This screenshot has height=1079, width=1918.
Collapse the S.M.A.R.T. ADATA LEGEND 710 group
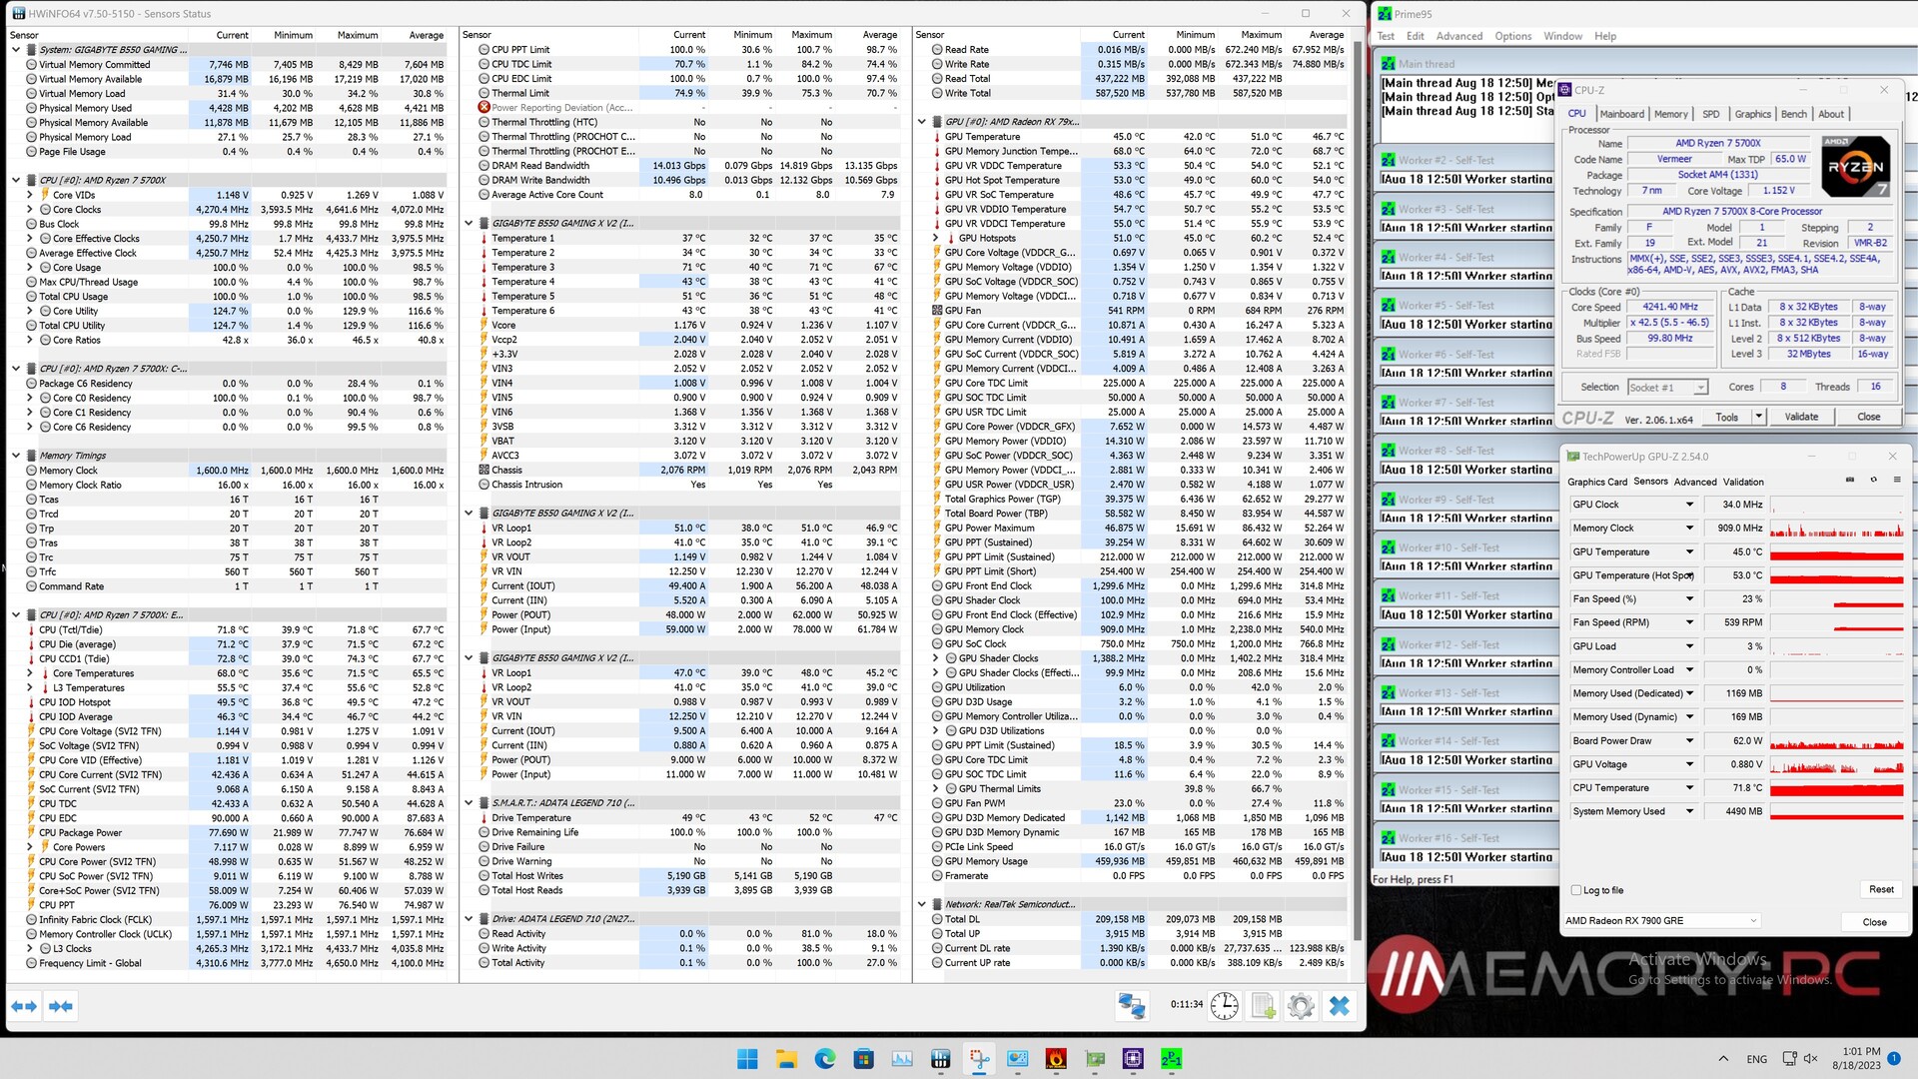pyautogui.click(x=469, y=803)
